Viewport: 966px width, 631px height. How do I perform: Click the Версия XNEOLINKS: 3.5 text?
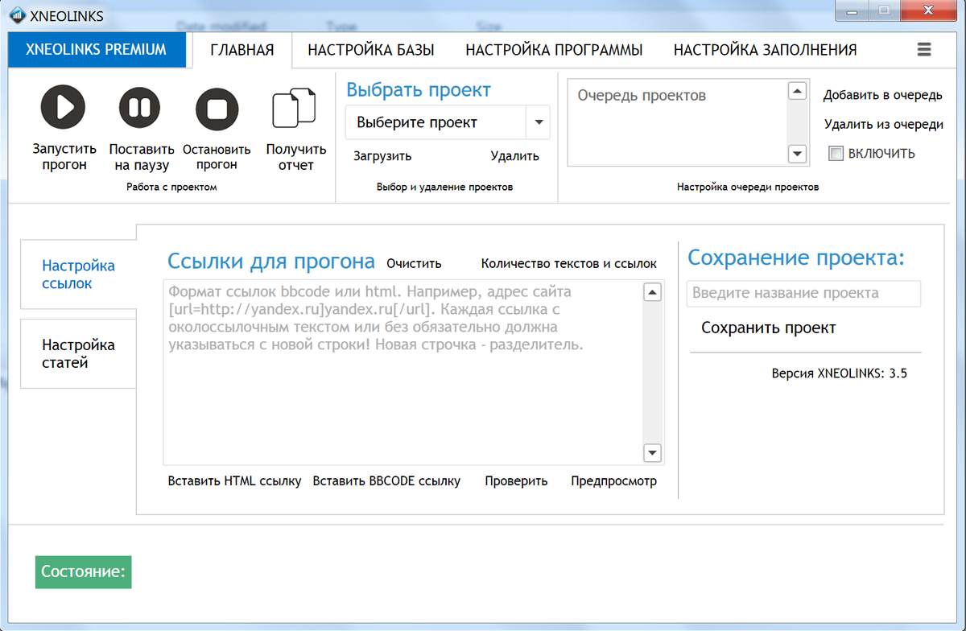tap(839, 373)
